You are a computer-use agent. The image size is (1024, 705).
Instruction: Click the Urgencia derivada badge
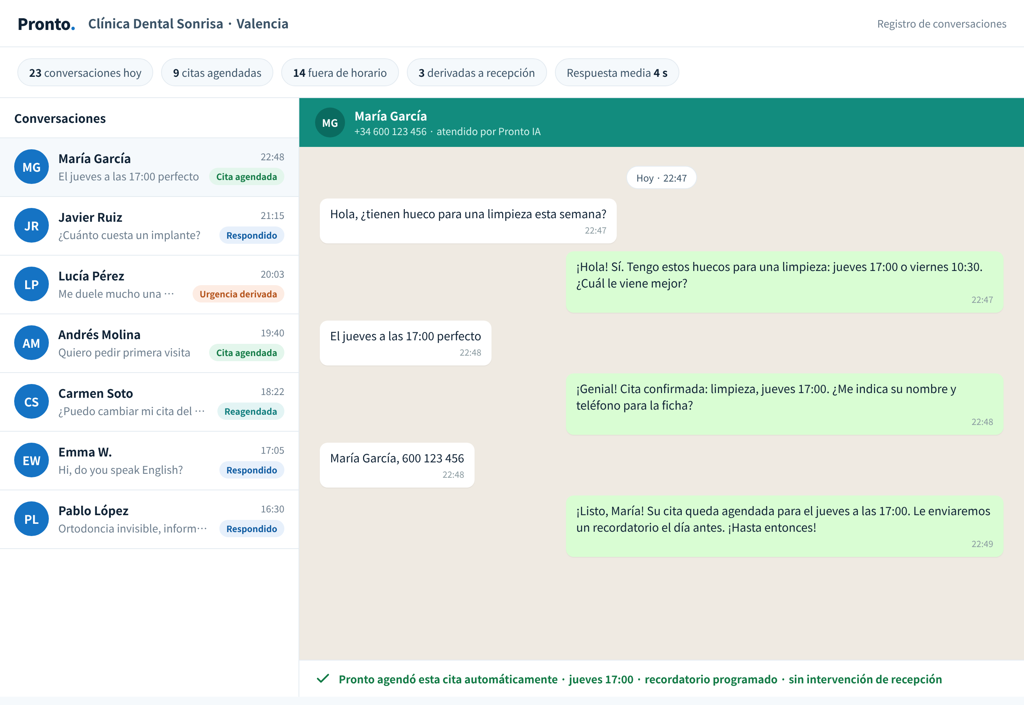(x=238, y=294)
